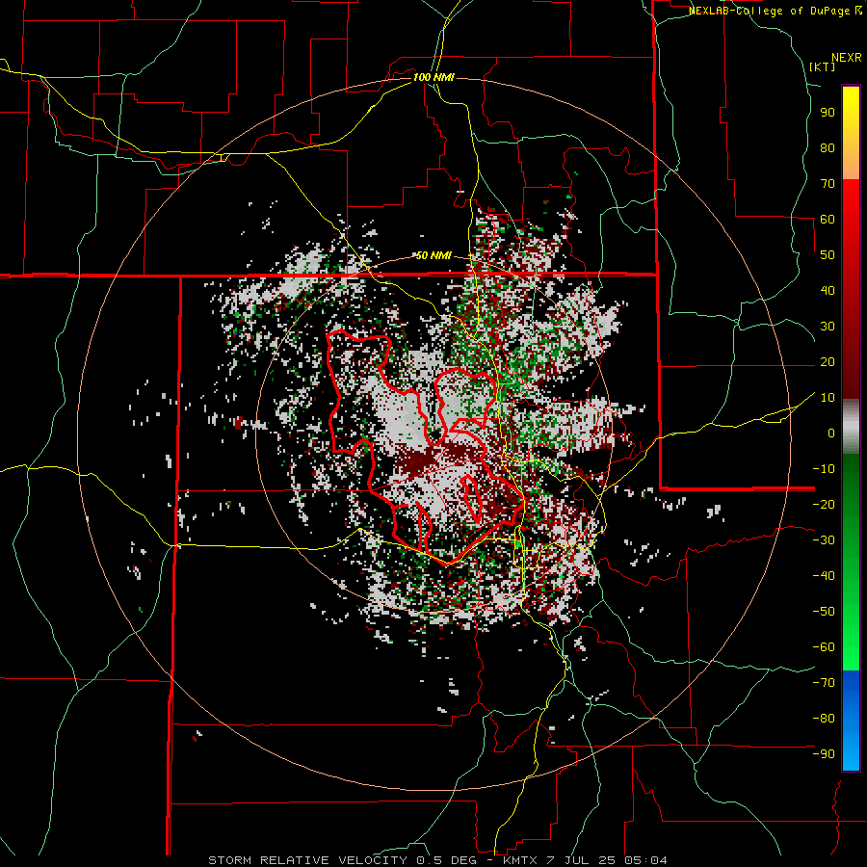Viewport: 867px width, 867px height.
Task: Click the -30 value on velocity scale
Action: (824, 540)
